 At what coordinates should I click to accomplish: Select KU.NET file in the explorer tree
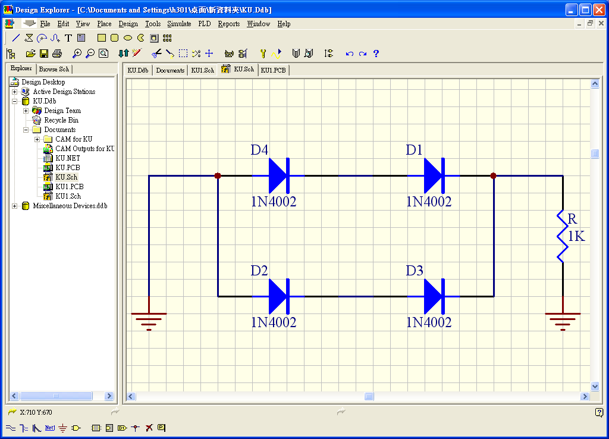click(67, 158)
